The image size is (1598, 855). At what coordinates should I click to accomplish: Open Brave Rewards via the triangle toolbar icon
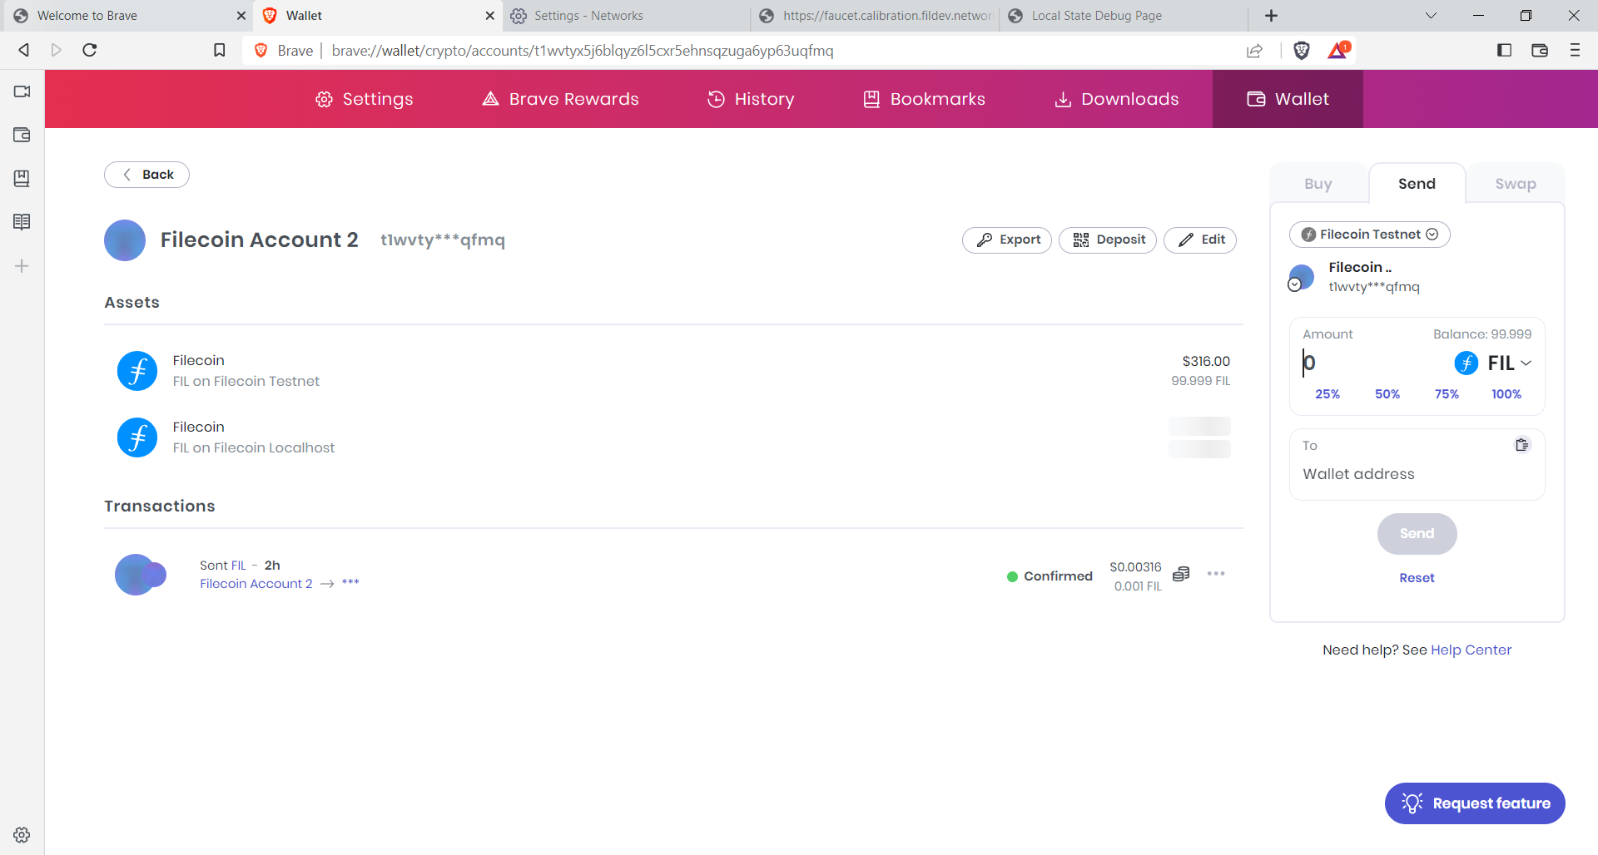tap(1337, 50)
